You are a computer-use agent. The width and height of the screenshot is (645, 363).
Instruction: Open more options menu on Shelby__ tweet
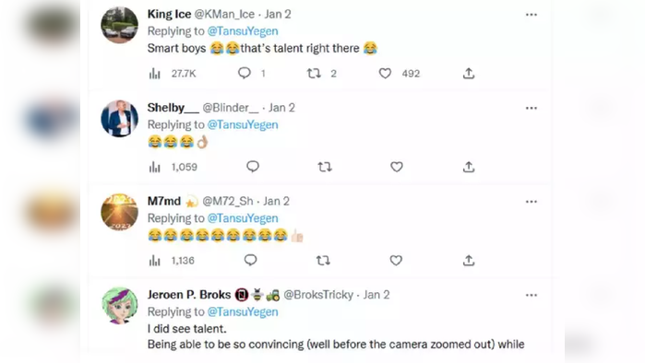pyautogui.click(x=532, y=109)
